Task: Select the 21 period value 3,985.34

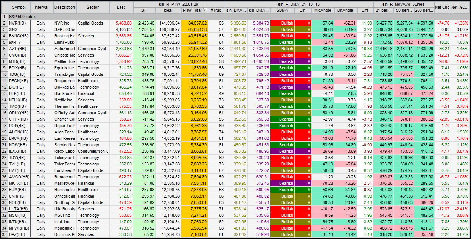Action: pyautogui.click(x=383, y=29)
